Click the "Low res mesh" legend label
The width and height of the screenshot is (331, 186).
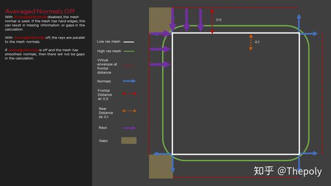109,41
